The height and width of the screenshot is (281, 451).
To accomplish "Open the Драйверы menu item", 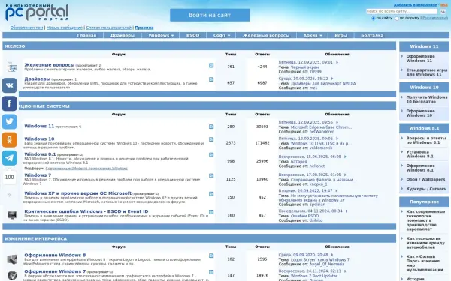I will [123, 35].
